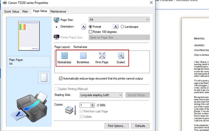209x131 pixels.
Task: Pick the Fit-to-Page layout icon
Action: (x=102, y=56)
